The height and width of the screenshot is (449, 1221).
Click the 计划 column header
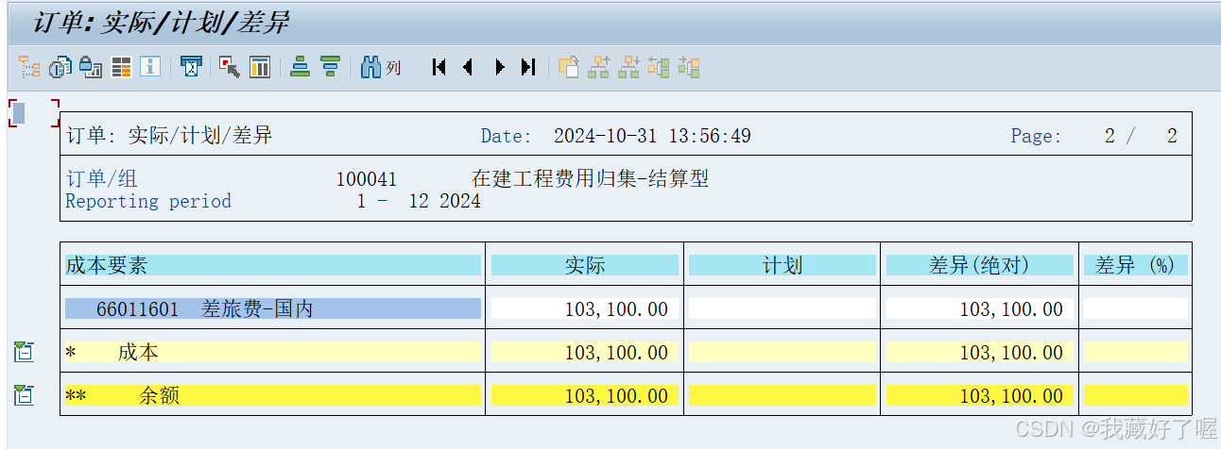(782, 265)
